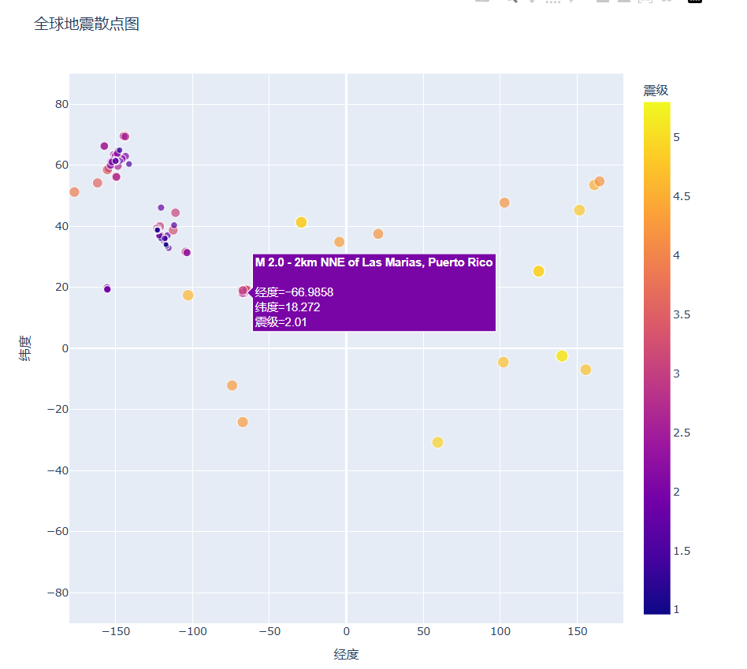Click the magenta point near longitude -158, latitude 66
747x669 pixels.
coord(104,147)
